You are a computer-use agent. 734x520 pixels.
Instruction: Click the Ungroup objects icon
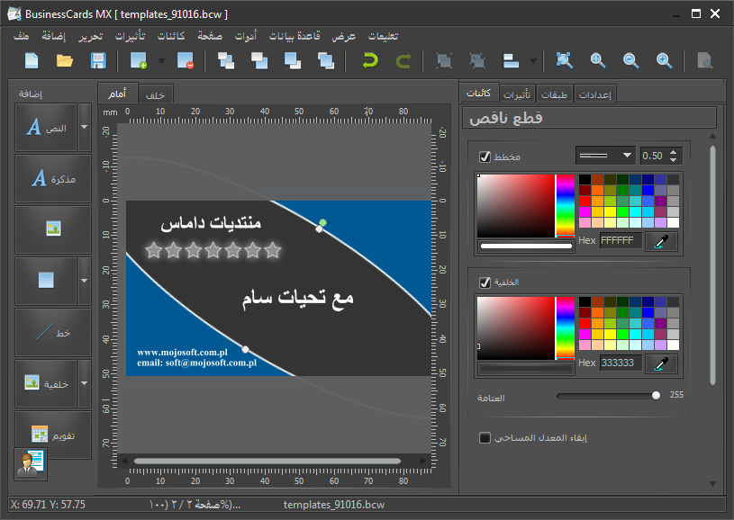pyautogui.click(x=477, y=61)
